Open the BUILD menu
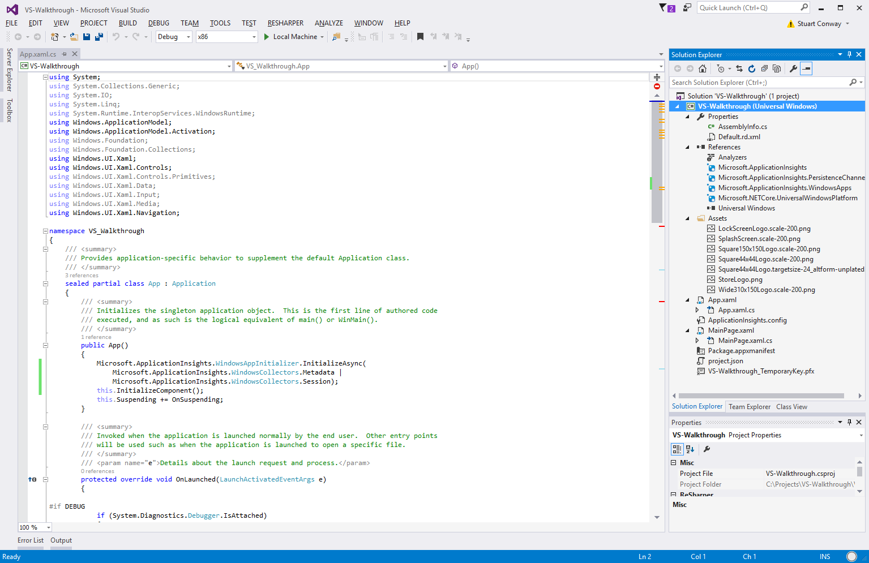The image size is (869, 563). coord(128,23)
